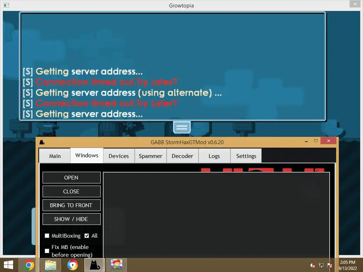The height and width of the screenshot is (272, 363).
Task: Minimize the StormHaxGTMod window
Action: [306, 141]
